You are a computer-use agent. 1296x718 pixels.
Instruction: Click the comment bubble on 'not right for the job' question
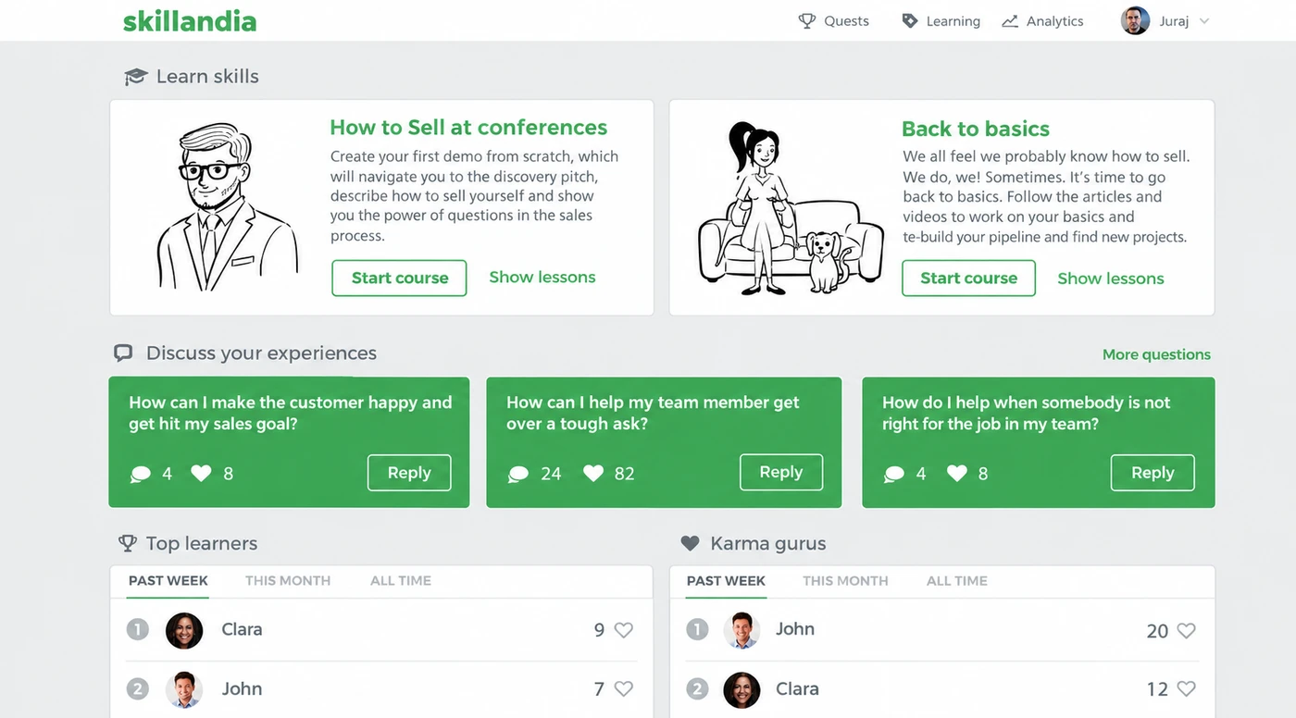point(894,474)
